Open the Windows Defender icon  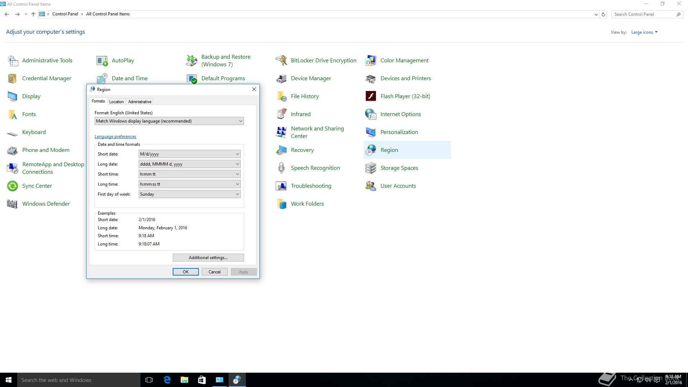tap(13, 204)
